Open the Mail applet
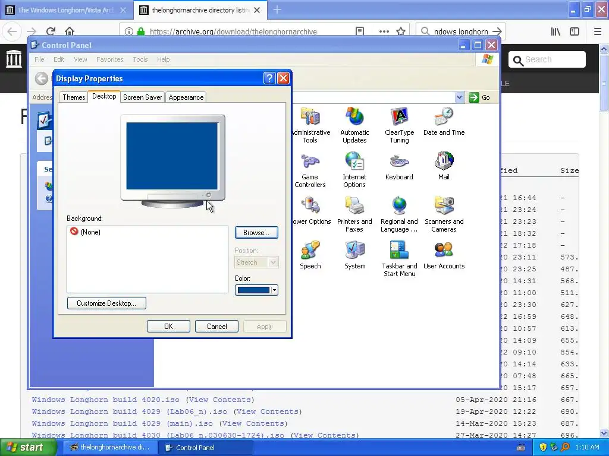Viewport: 609px width, 456px height. (x=444, y=166)
